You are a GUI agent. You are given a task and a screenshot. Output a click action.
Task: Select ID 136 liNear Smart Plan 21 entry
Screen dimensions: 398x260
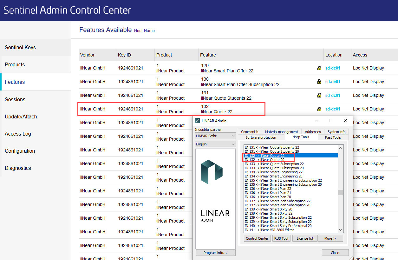click(x=268, y=193)
